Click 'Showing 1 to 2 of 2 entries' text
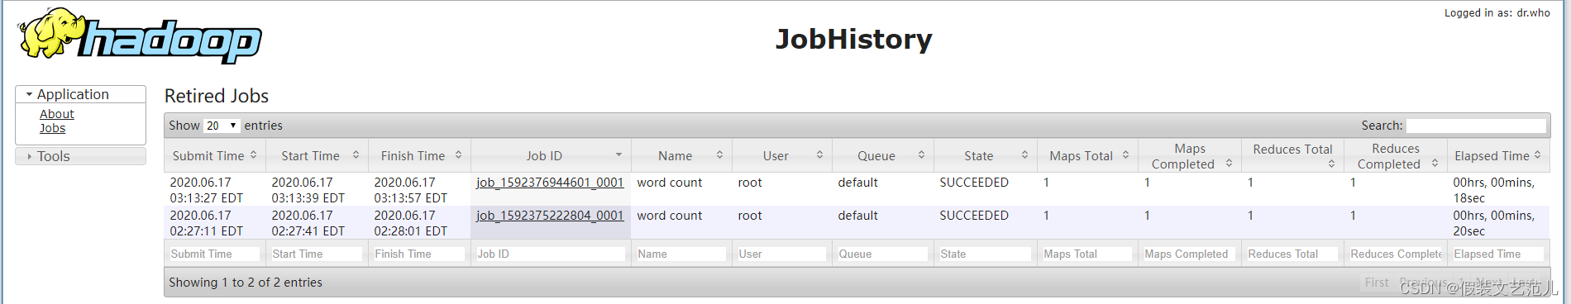This screenshot has width=1571, height=304. [x=246, y=283]
